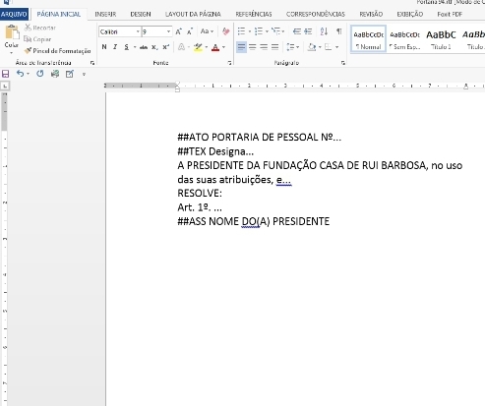Increase paragraph indent
485x406 pixels.
[308, 31]
